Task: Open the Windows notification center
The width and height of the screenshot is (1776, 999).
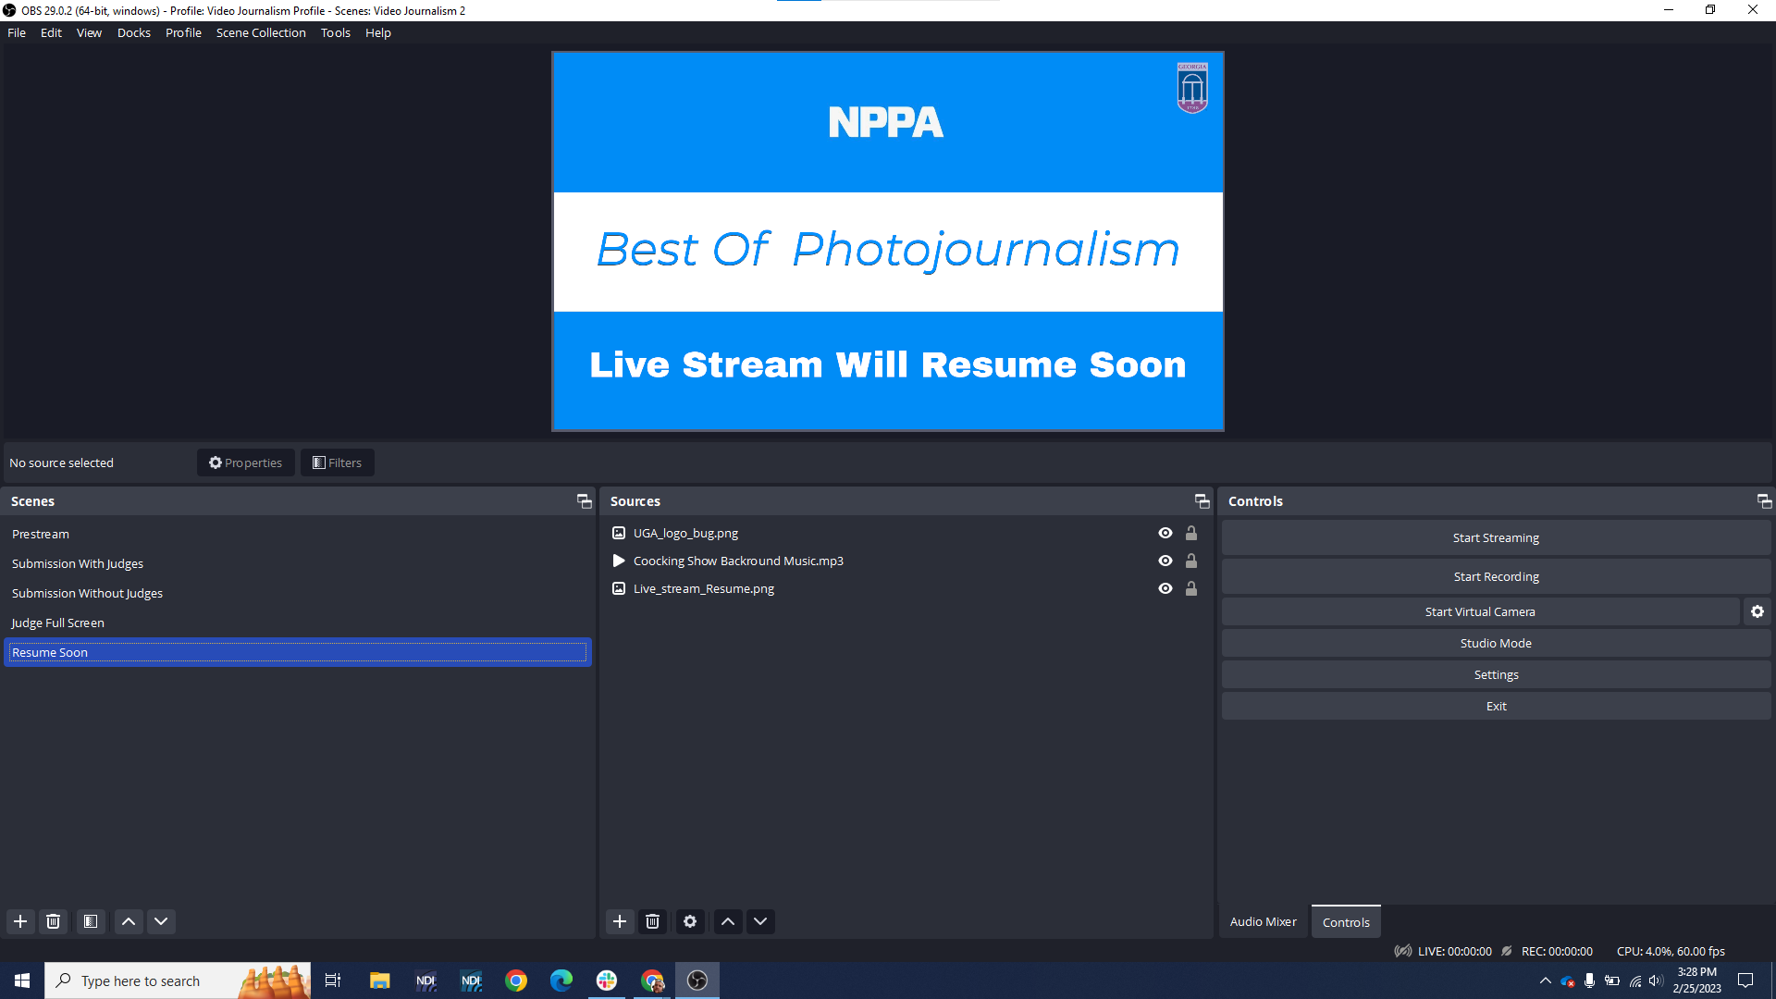Action: [x=1745, y=980]
